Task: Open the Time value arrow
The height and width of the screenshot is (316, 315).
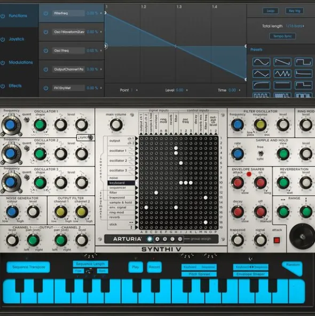Action: tap(240, 90)
